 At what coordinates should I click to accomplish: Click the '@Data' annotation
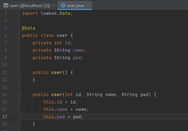(29, 28)
